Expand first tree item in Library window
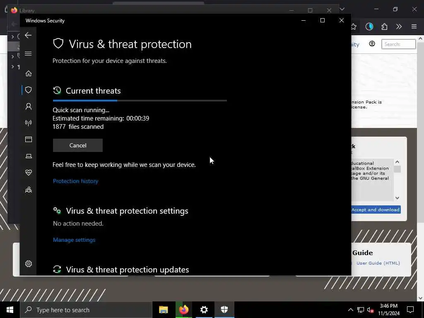This screenshot has height=318, width=424. tap(12, 36)
